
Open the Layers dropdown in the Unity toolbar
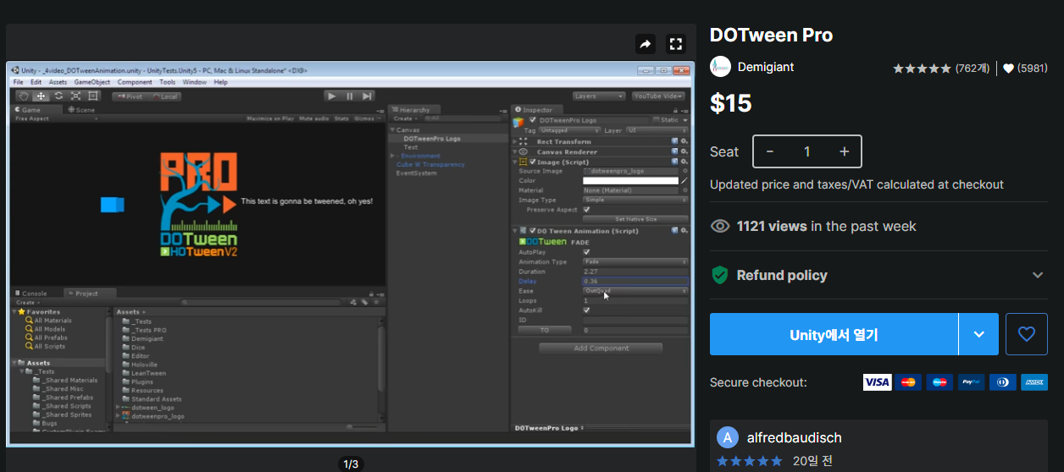599,96
